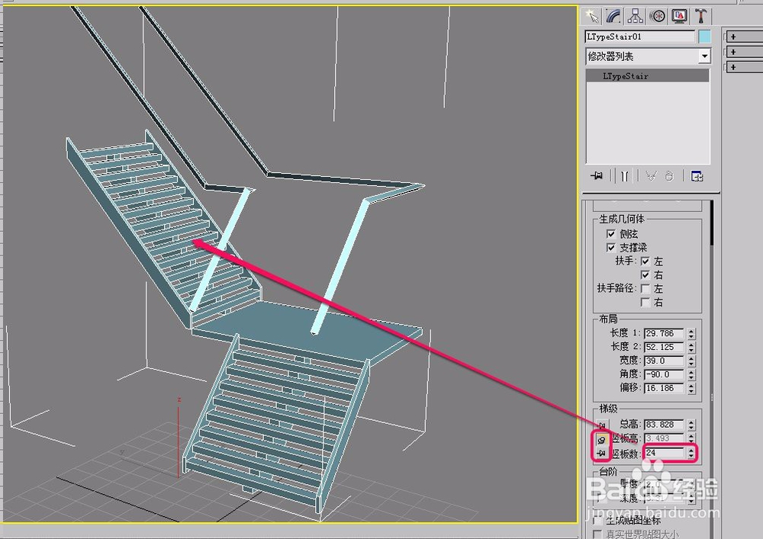Click the 宽度 spinner arrows

(x=691, y=361)
